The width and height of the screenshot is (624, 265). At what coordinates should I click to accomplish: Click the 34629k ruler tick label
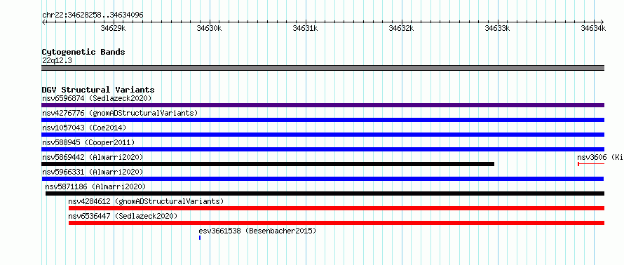click(114, 28)
